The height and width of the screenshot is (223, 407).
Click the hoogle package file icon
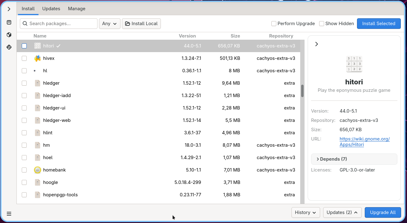coord(38,182)
